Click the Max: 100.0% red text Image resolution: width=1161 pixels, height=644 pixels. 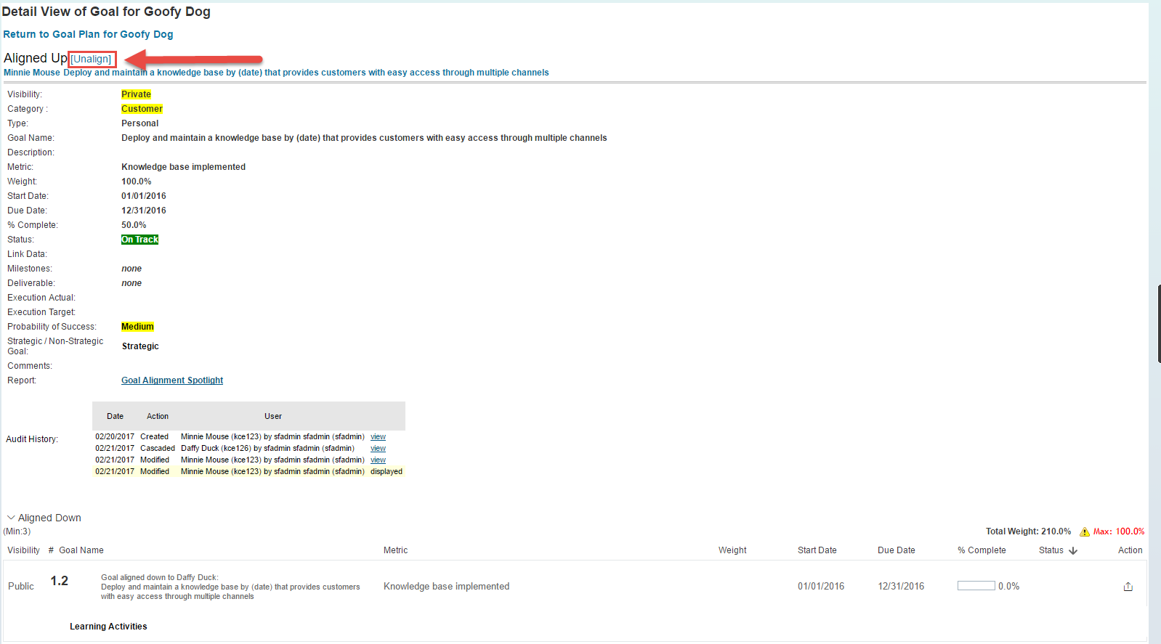pos(1119,531)
